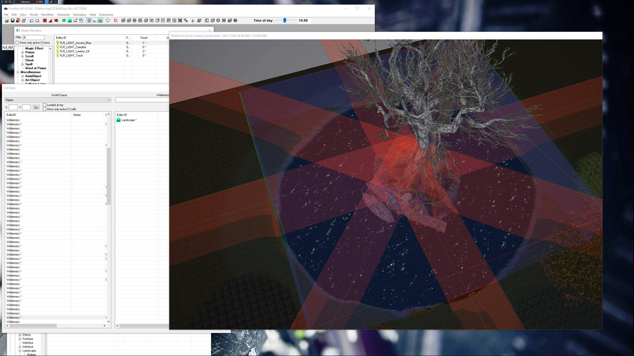Select FLR_LIGHT_Campfire in object list

pyautogui.click(x=73, y=47)
